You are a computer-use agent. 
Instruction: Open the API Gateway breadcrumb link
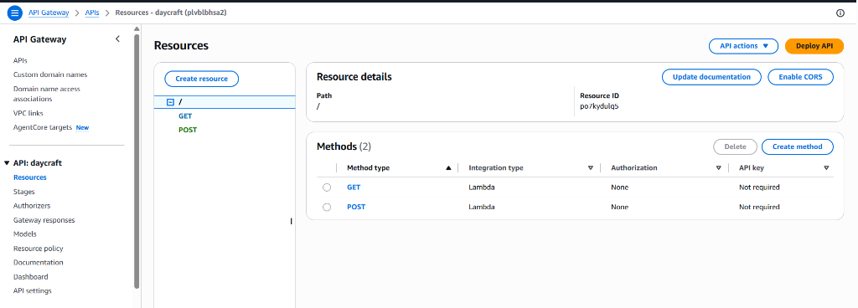[49, 13]
